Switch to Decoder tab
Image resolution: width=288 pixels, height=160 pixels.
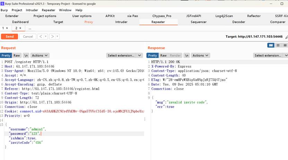click(238, 22)
